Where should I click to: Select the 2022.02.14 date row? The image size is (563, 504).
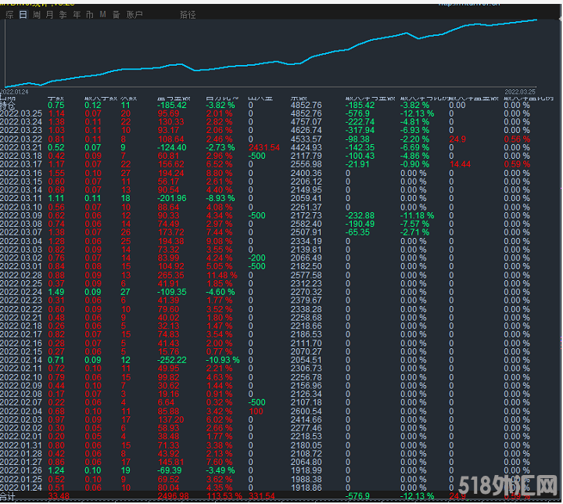click(x=20, y=360)
